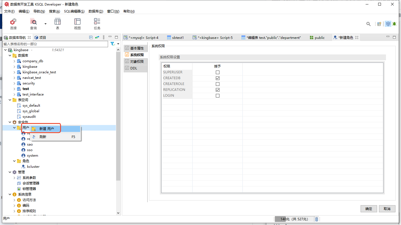Expand the 系统参数 node
The width and height of the screenshot is (401, 225).
14,178
